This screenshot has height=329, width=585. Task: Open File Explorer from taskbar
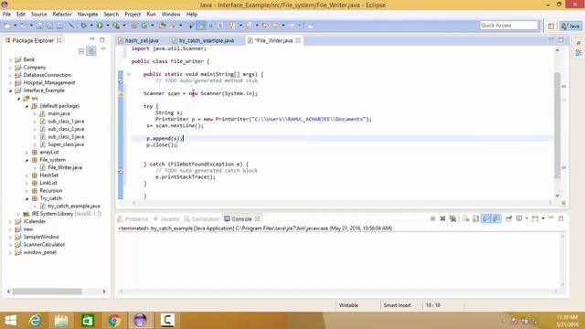click(x=61, y=321)
